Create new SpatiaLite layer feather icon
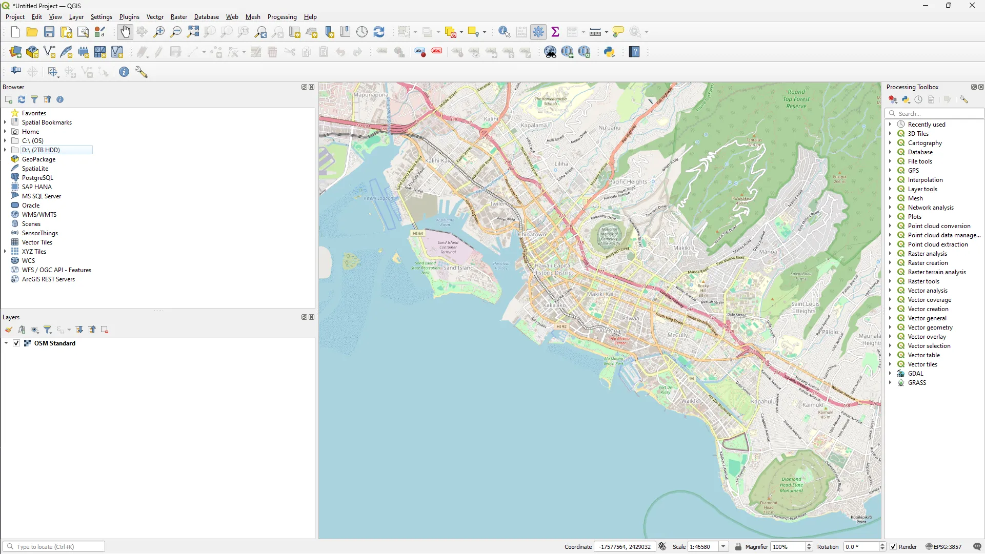 (66, 52)
